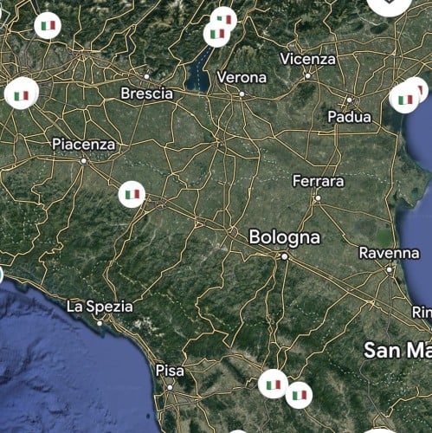Open the partially hidden flag marker northeast of Padua
Image resolution: width=432 pixels, height=433 pixels.
click(x=419, y=89)
